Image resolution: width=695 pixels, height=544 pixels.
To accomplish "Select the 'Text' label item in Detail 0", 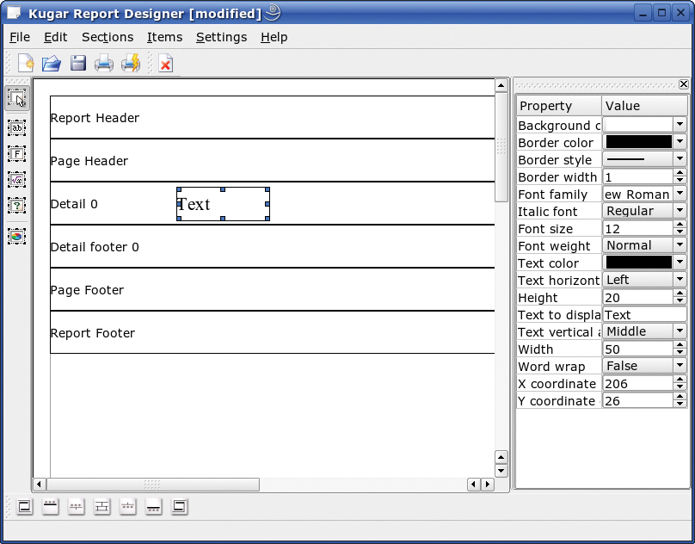I will pos(223,204).
